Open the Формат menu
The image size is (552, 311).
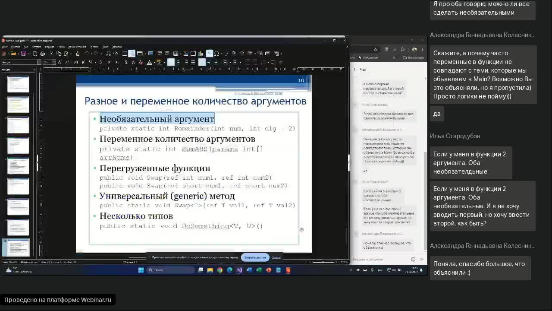pyautogui.click(x=49, y=47)
